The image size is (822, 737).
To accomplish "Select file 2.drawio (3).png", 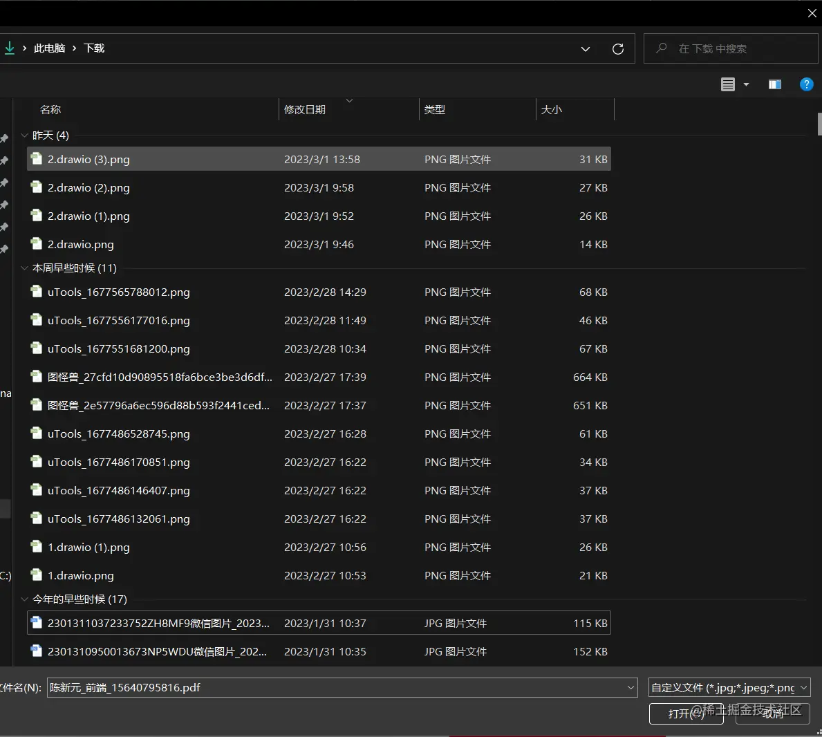I will (x=319, y=159).
